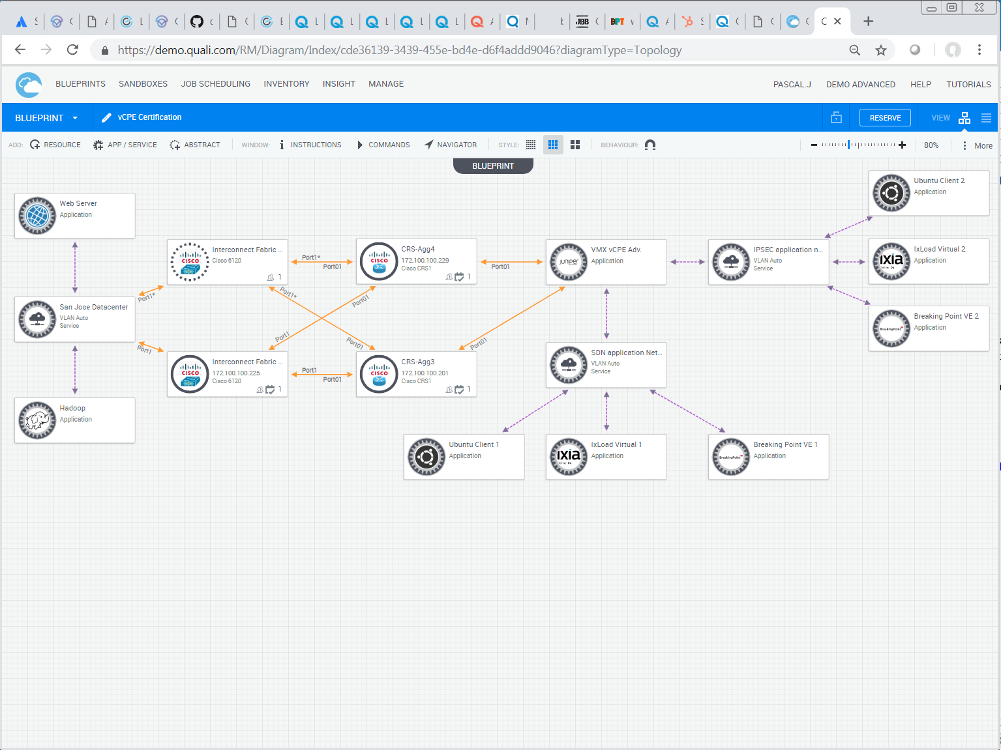
Task: Click the BLUEPRINT label tab above canvas
Action: [x=493, y=166]
